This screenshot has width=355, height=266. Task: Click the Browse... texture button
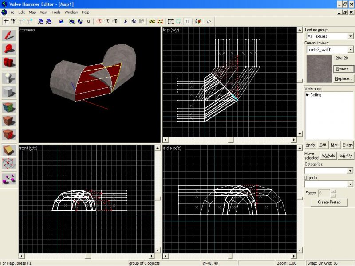coord(343,69)
